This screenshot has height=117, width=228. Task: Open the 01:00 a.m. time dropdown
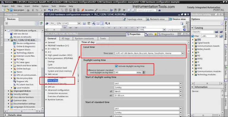[x=180, y=96]
